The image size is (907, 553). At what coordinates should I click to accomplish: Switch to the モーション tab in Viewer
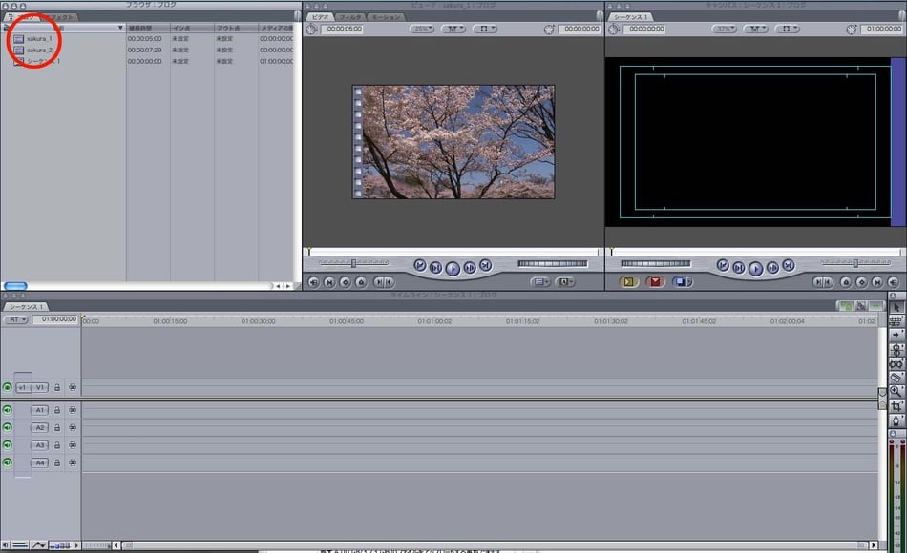tap(386, 17)
